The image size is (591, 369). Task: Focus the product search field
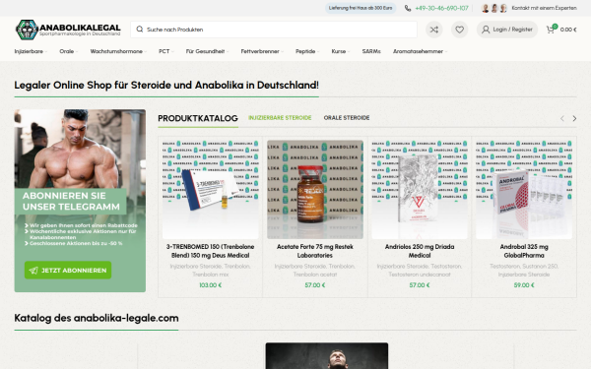(274, 30)
